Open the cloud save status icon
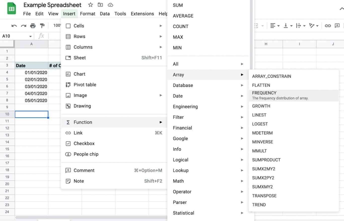 pyautogui.click(x=110, y=5)
